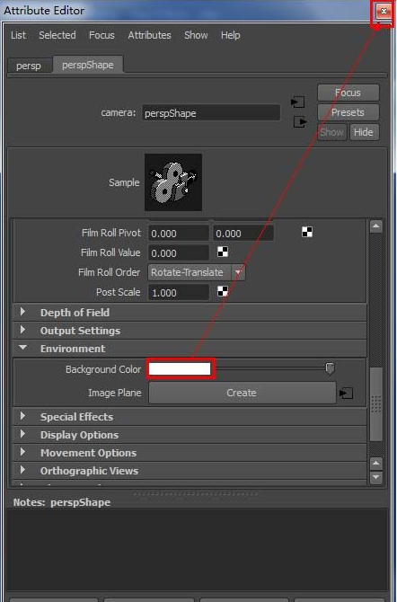Screen dimensions: 397x602
Task: Expand the Orthographic Views section
Action: point(190,471)
